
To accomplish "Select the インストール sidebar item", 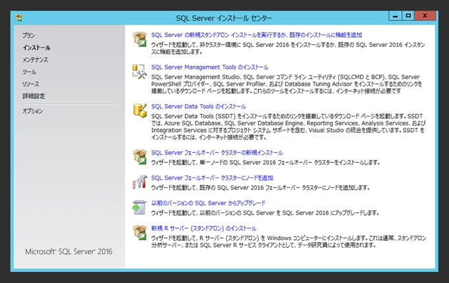I will [x=36, y=47].
